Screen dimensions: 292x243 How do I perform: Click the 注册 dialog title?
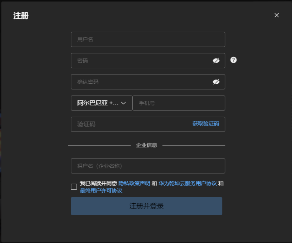21,16
